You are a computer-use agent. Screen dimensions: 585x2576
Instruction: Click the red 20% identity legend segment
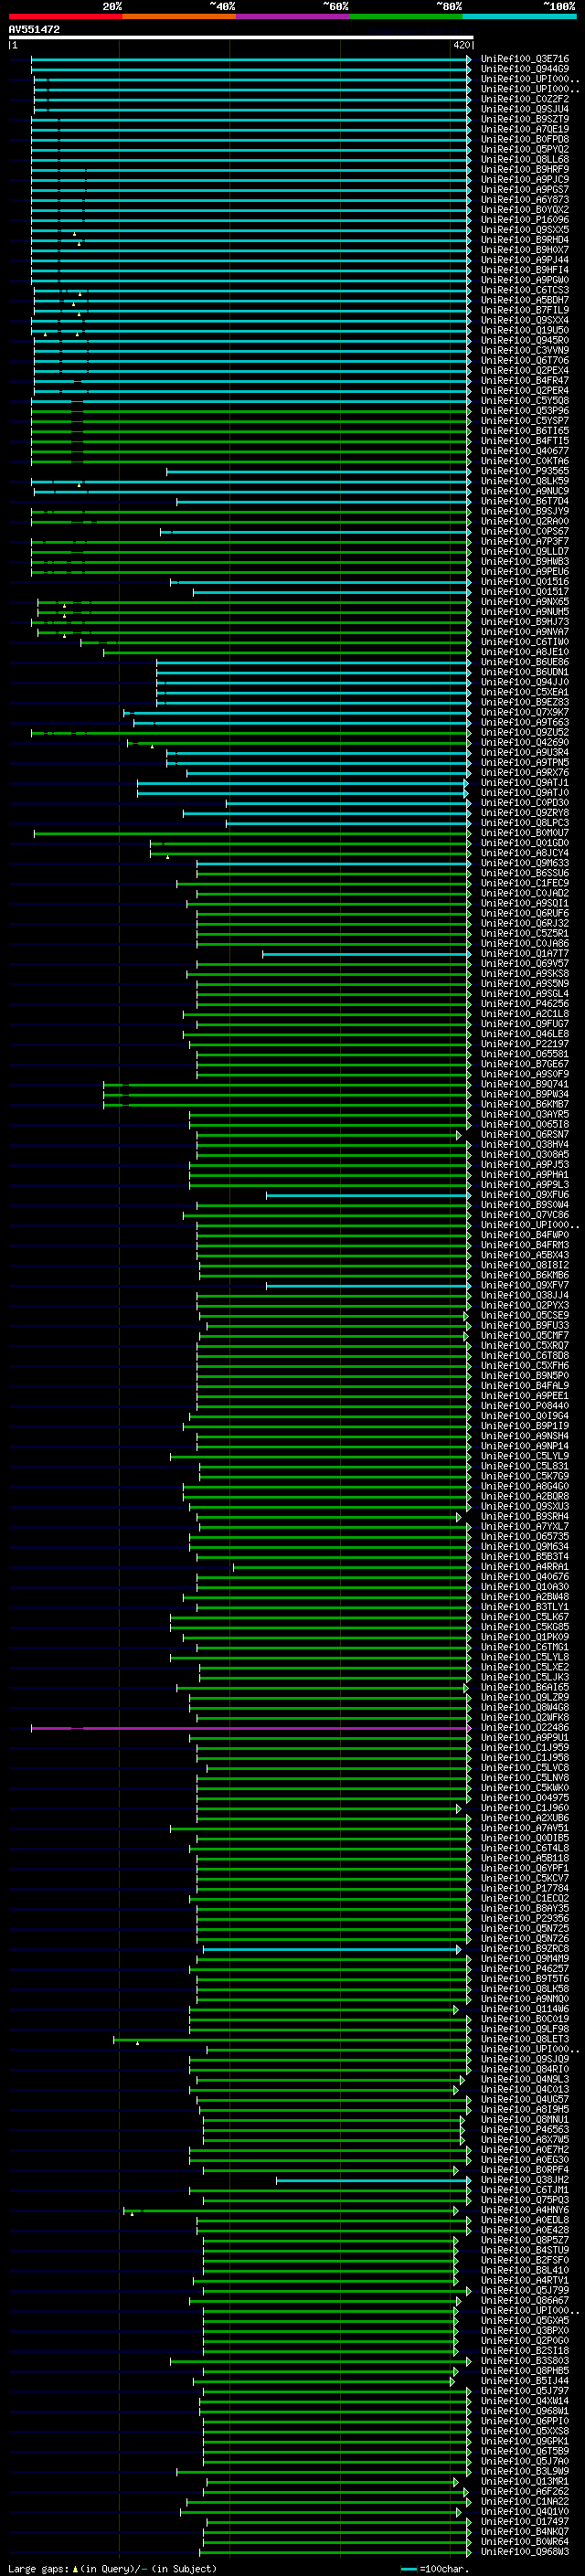coord(65,16)
